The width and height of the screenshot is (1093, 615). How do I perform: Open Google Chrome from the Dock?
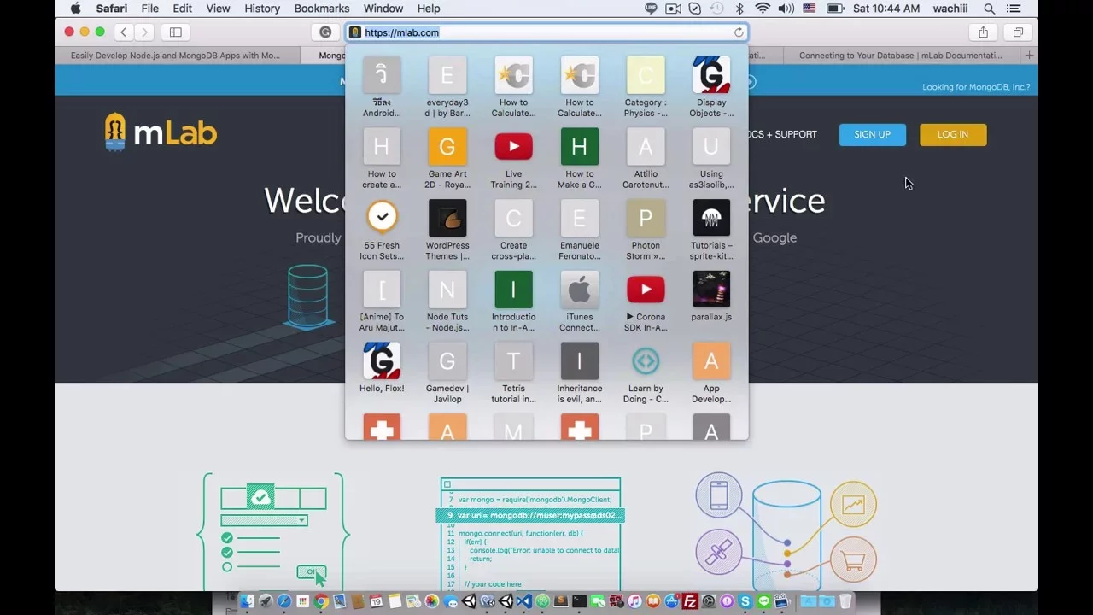[x=321, y=601]
